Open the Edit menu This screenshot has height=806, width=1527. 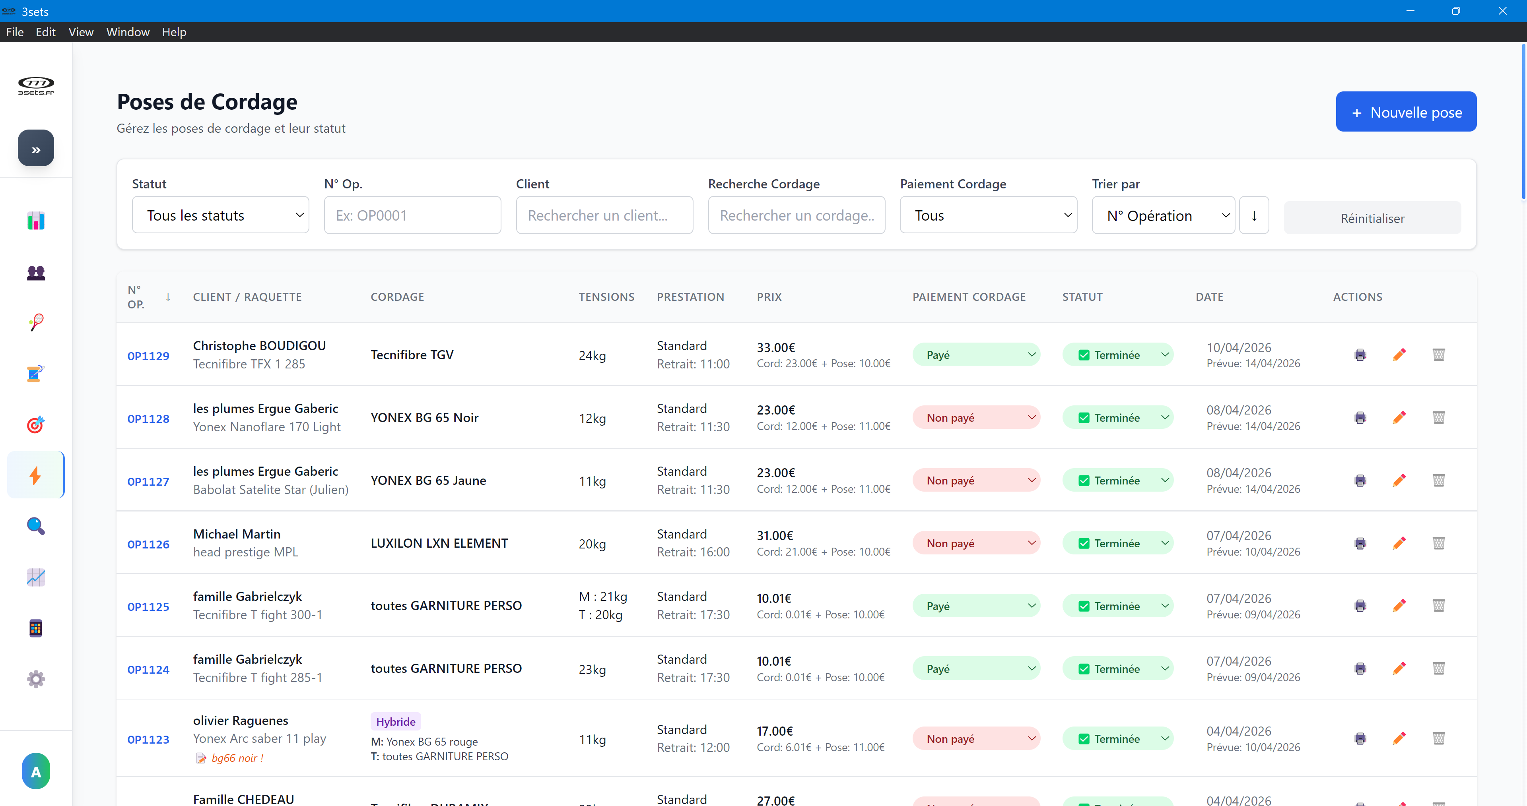[45, 32]
